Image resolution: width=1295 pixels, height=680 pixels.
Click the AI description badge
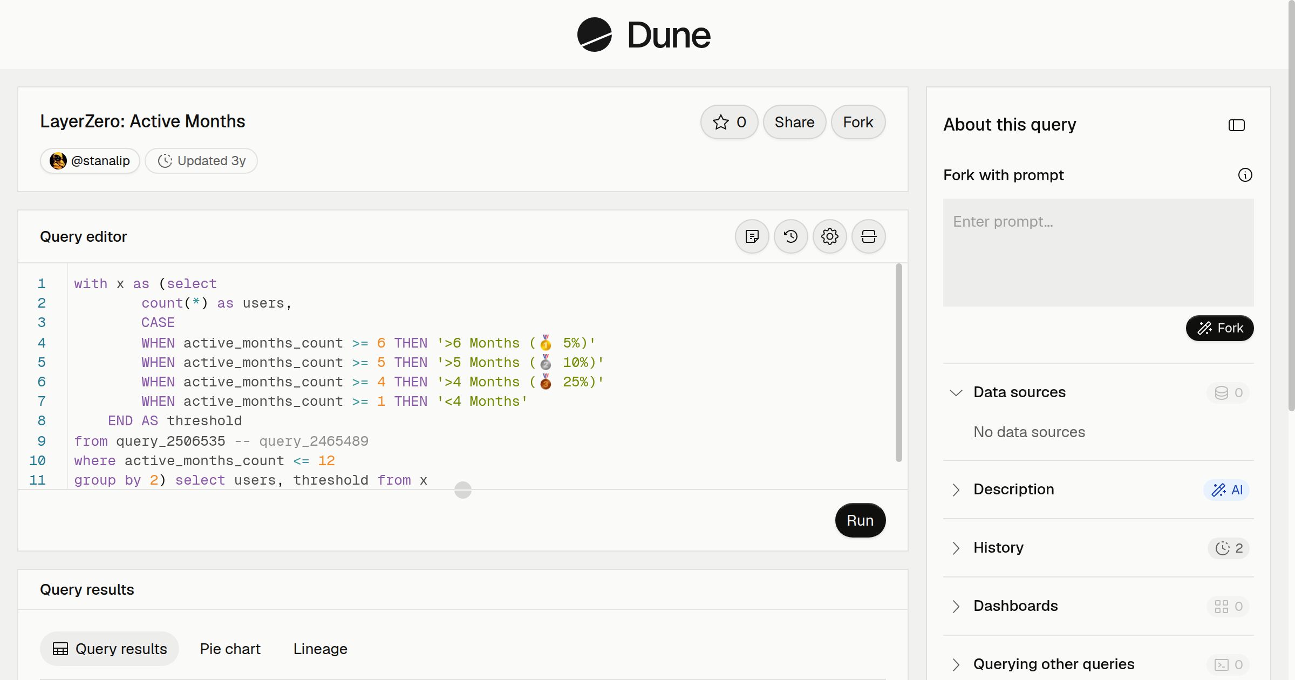coord(1226,489)
